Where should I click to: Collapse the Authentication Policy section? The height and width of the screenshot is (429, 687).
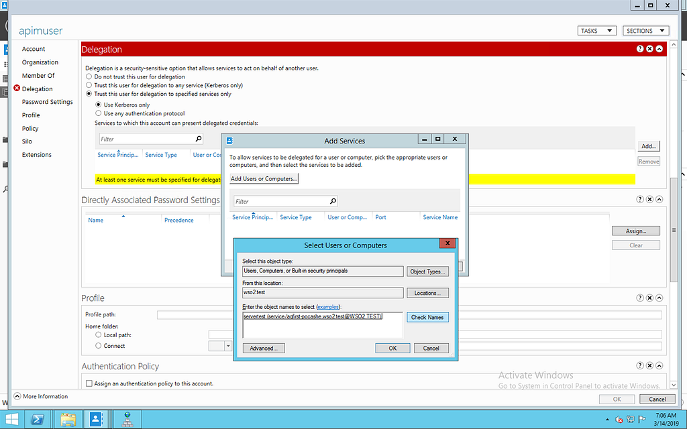pos(659,365)
